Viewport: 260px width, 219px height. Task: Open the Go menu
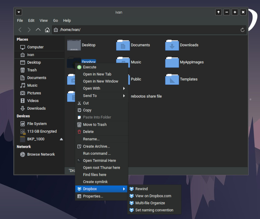55,21
